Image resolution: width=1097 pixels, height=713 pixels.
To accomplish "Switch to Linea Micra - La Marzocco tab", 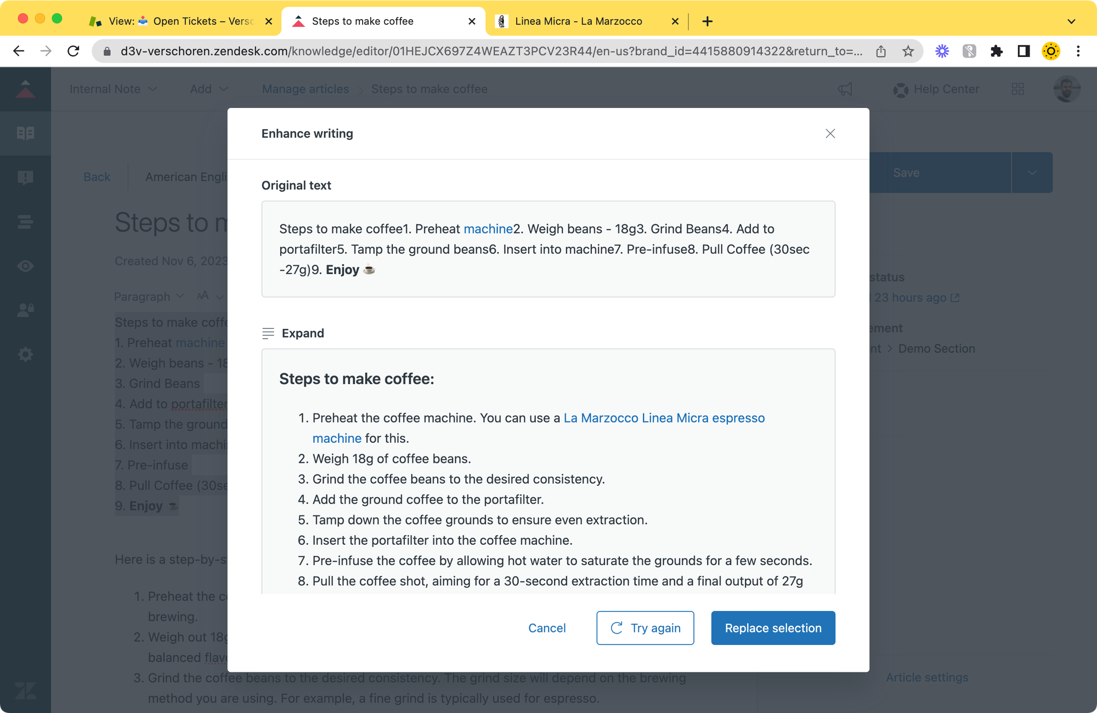I will tap(578, 21).
